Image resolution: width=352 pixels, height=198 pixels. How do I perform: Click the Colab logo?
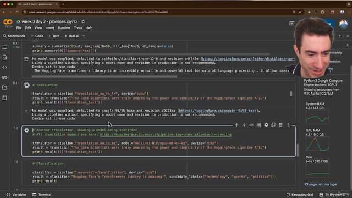pyautogui.click(x=8, y=22)
